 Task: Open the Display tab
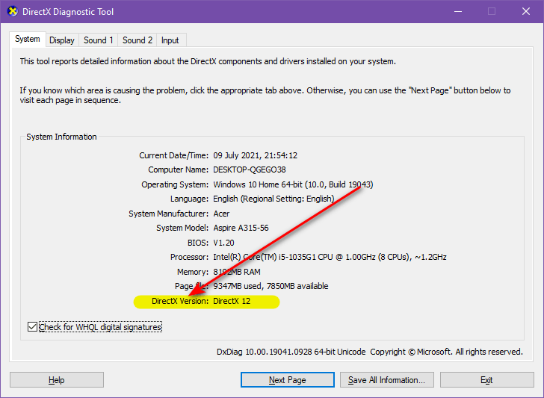click(62, 40)
